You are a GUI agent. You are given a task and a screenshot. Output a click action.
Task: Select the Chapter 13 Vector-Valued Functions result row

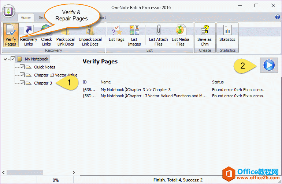(181, 96)
